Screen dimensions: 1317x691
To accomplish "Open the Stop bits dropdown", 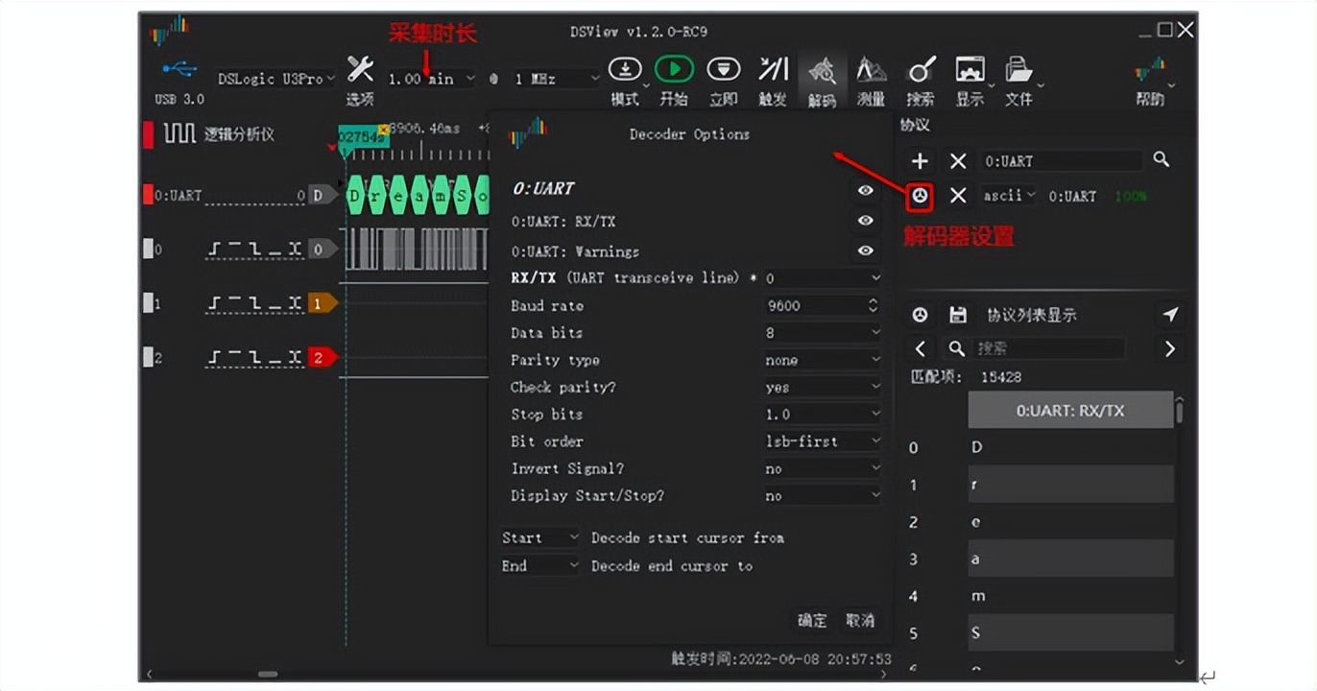I will pos(823,414).
